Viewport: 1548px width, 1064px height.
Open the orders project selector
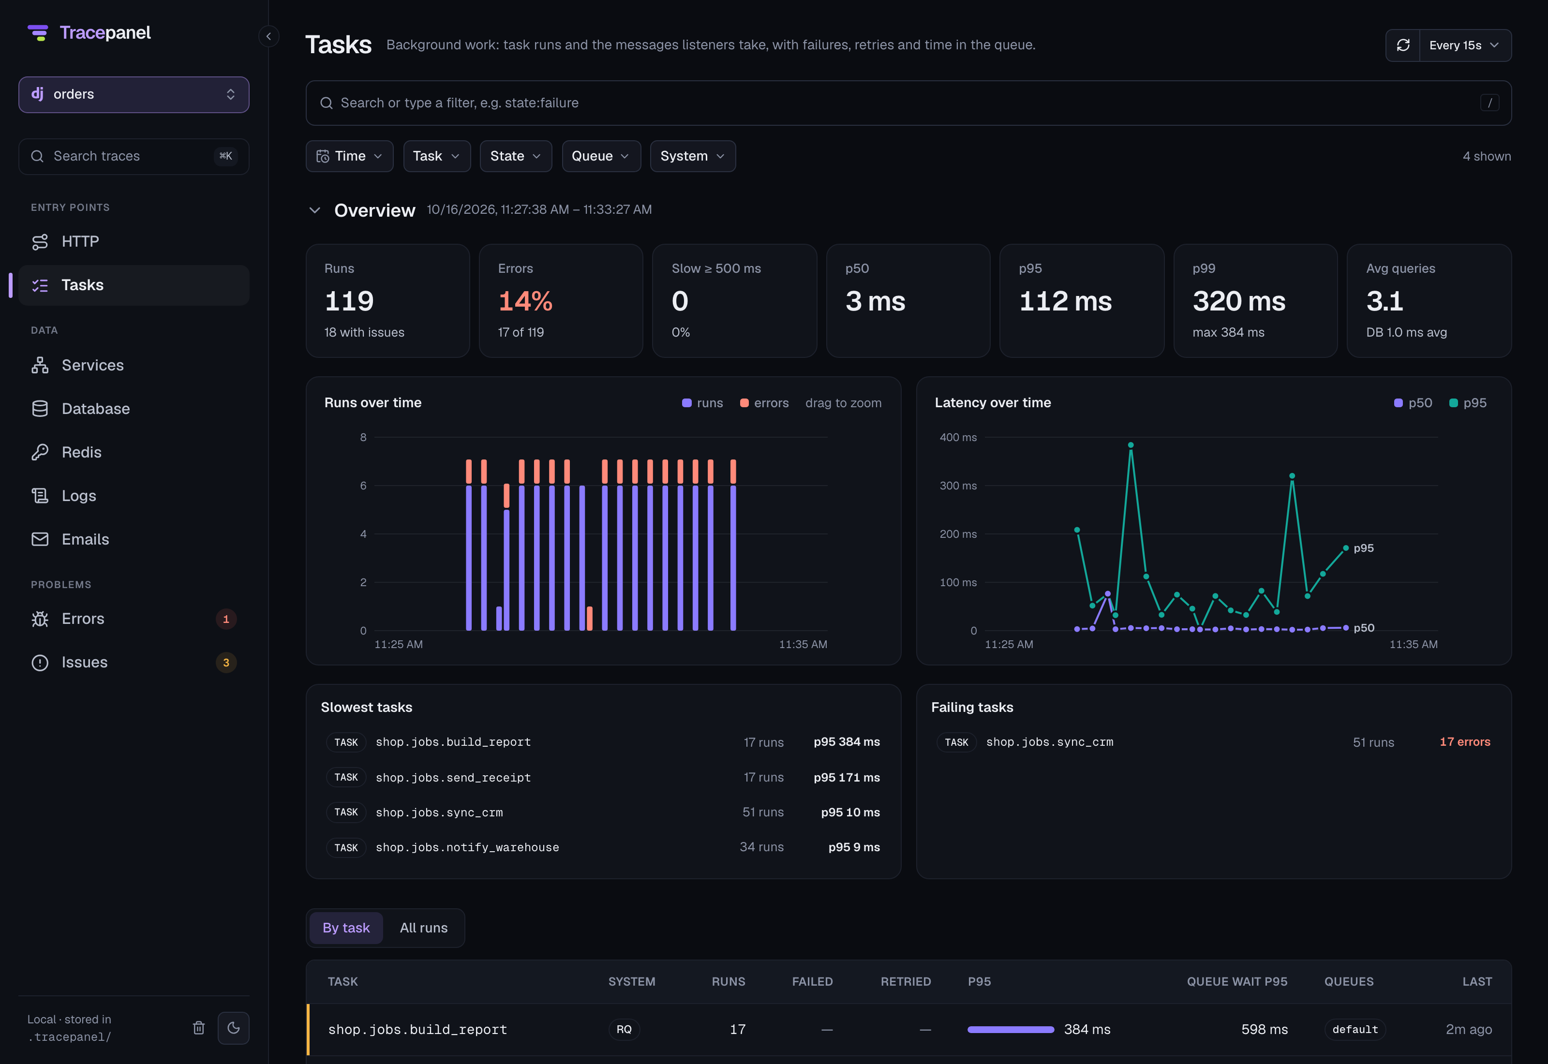pos(134,95)
